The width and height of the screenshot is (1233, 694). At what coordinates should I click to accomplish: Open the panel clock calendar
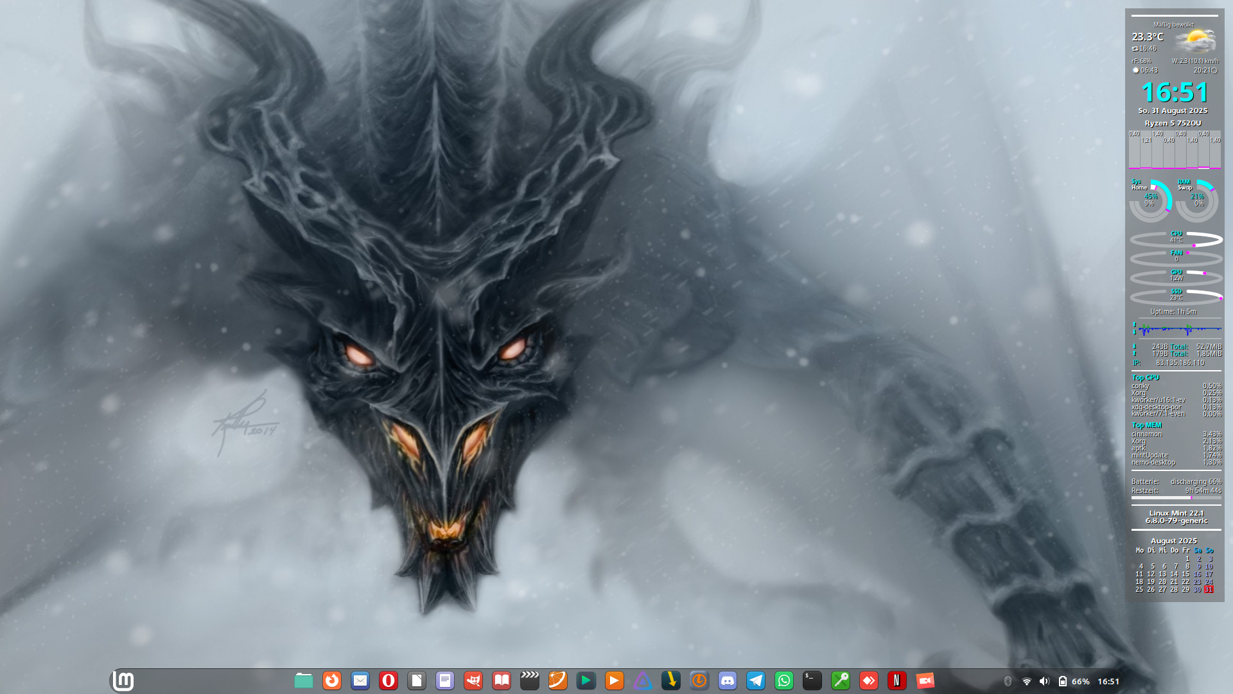coord(1108,681)
